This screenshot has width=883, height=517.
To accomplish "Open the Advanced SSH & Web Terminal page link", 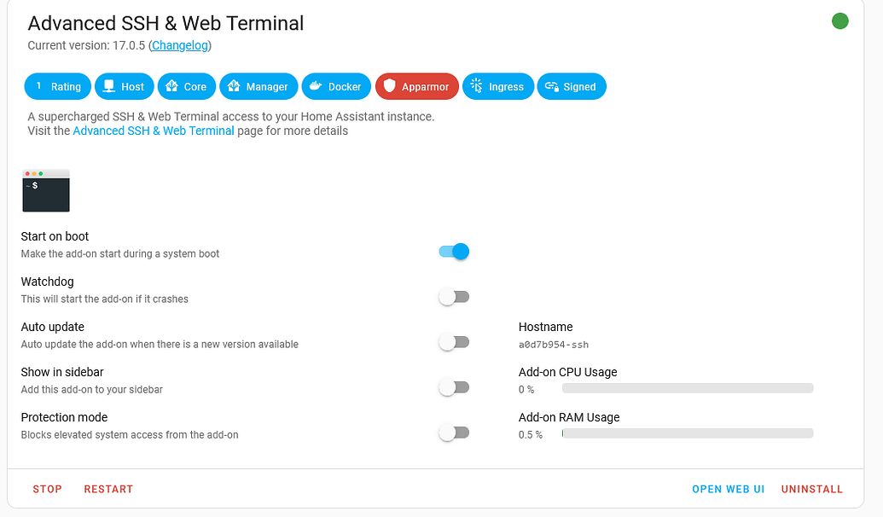I will [x=154, y=131].
